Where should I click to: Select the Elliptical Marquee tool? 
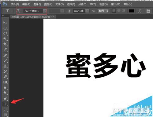click(5, 28)
